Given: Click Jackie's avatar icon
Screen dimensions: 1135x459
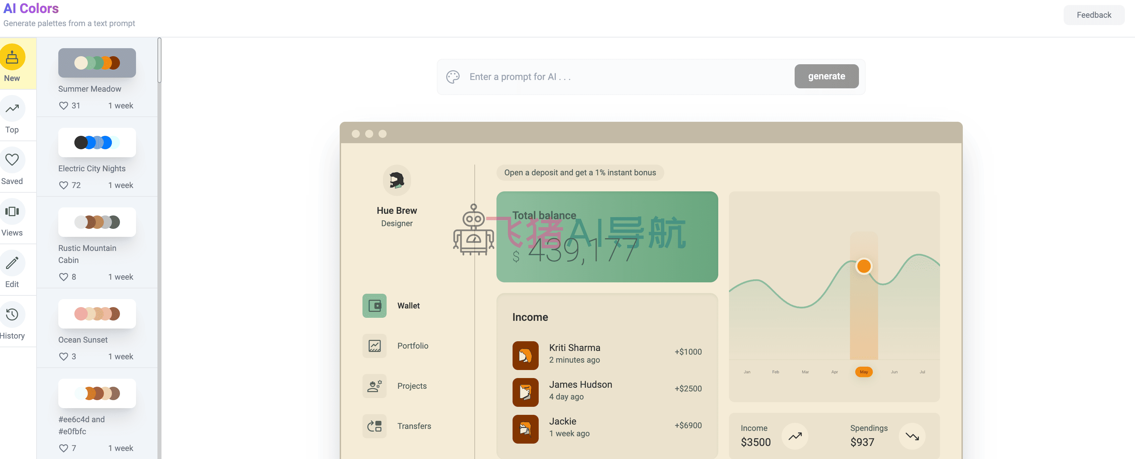Looking at the screenshot, I should 525,429.
